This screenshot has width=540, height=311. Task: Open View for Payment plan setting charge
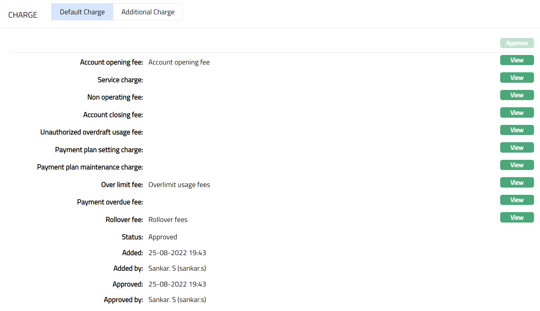coord(517,148)
